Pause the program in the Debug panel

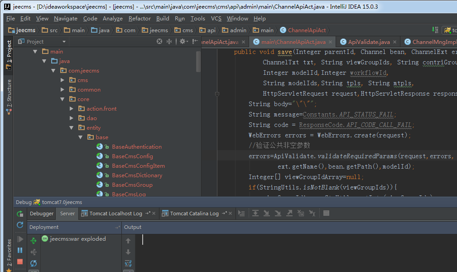pyautogui.click(x=20, y=250)
